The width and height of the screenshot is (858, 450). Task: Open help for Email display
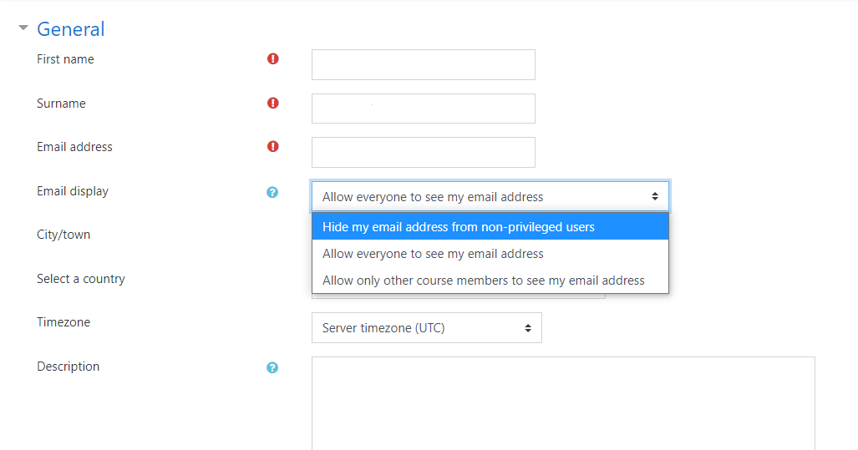point(272,192)
